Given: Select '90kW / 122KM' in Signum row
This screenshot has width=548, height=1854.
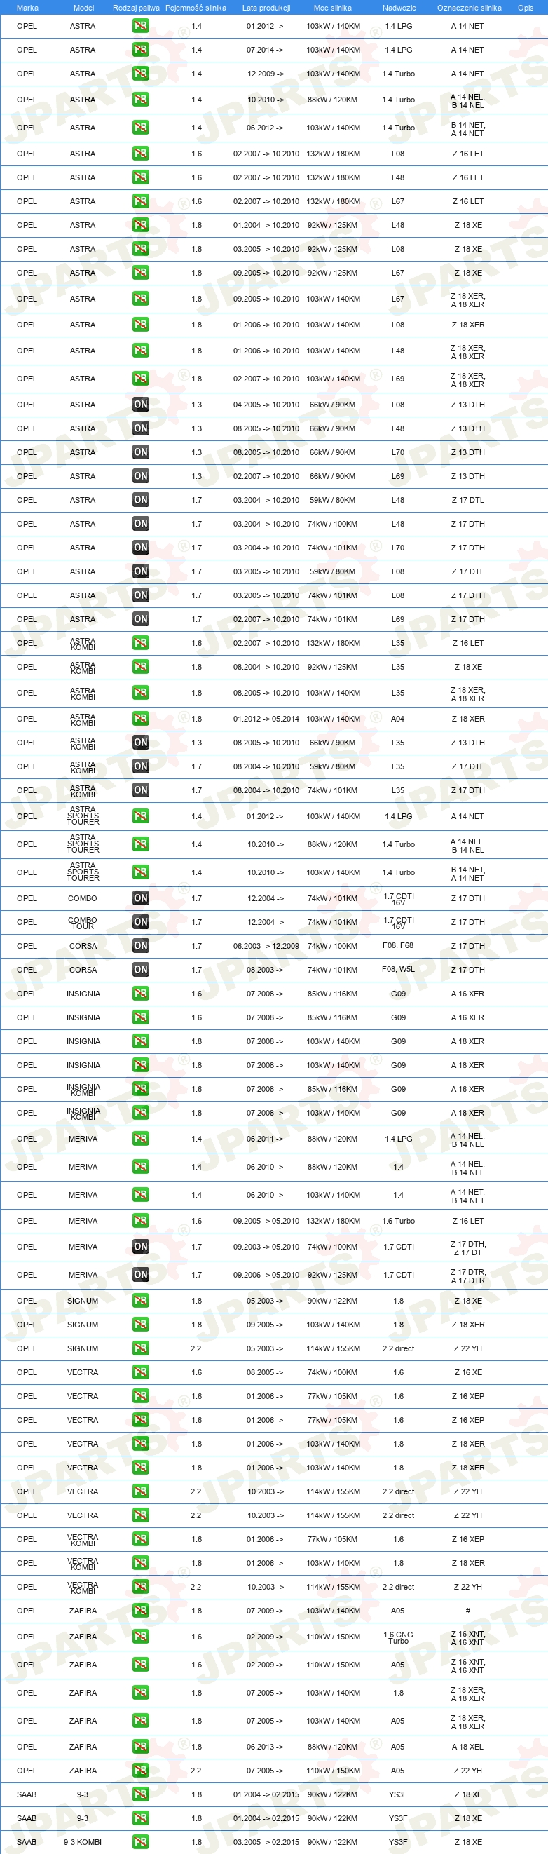Looking at the screenshot, I should pyautogui.click(x=333, y=1301).
